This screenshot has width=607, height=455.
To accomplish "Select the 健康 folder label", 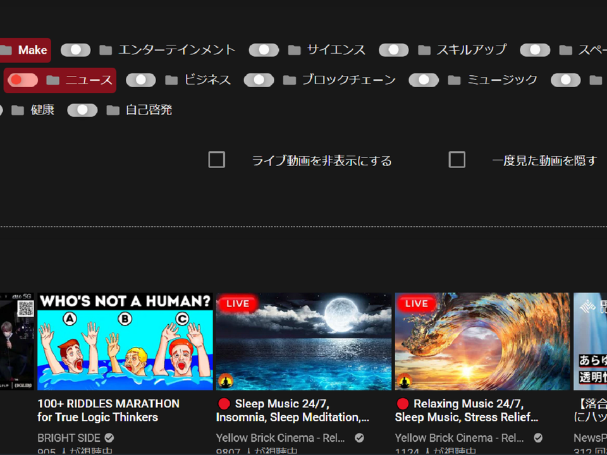I will (42, 110).
